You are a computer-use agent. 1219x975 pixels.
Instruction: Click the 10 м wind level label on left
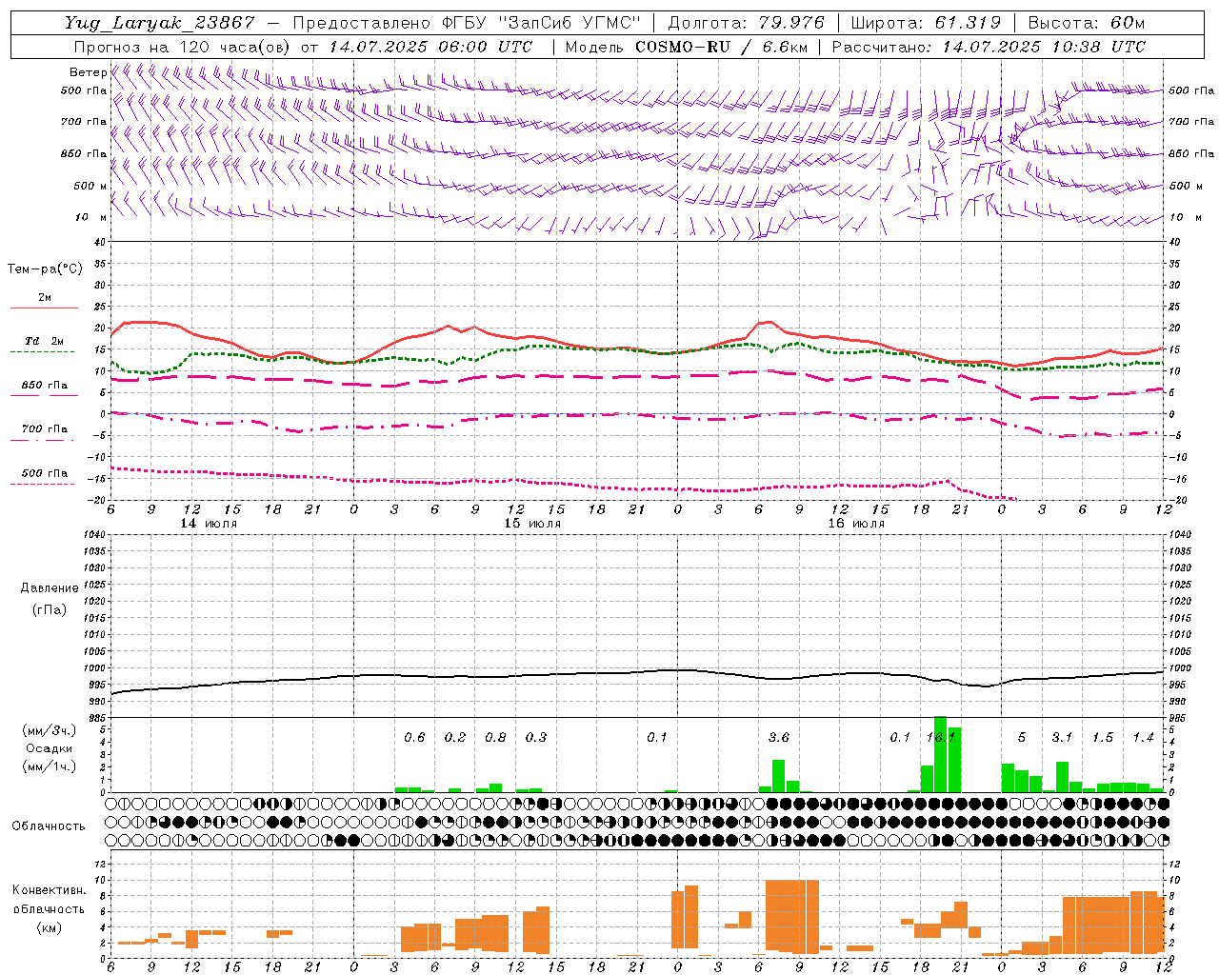click(x=91, y=217)
